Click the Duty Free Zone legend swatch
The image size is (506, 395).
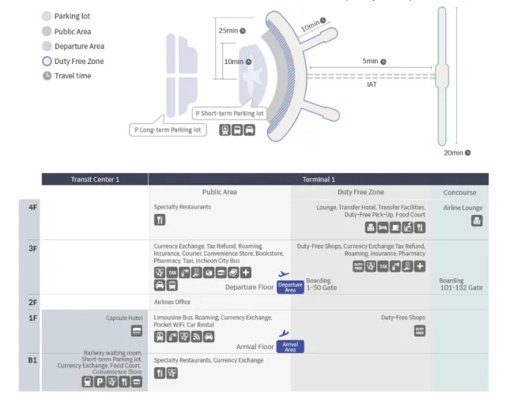tap(47, 61)
